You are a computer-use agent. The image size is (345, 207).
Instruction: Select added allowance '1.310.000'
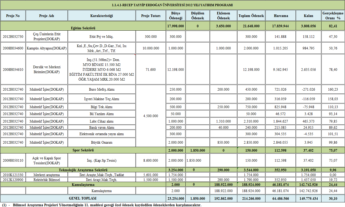[x=223, y=121]
